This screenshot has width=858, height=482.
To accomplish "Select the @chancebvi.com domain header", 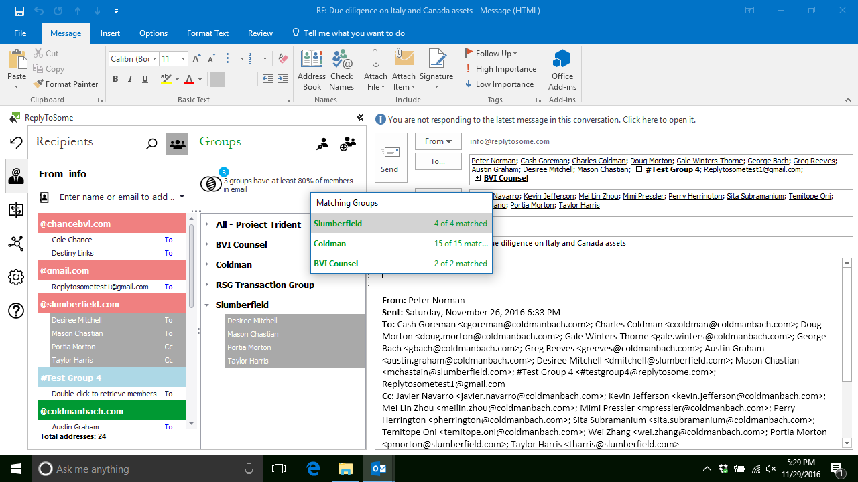I will tap(111, 224).
